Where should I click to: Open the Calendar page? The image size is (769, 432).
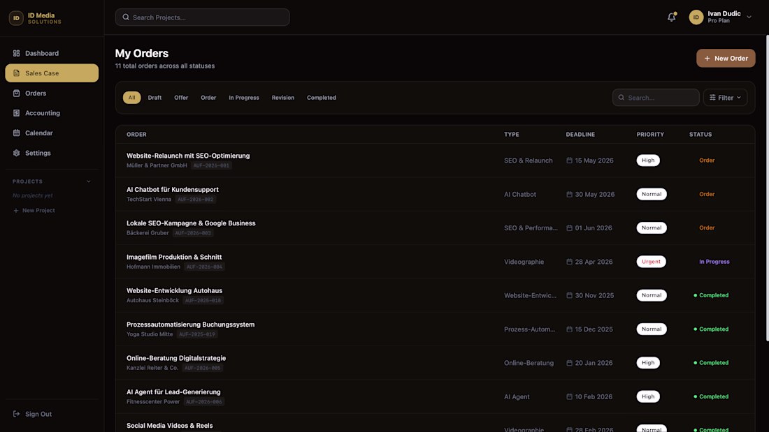tap(39, 133)
